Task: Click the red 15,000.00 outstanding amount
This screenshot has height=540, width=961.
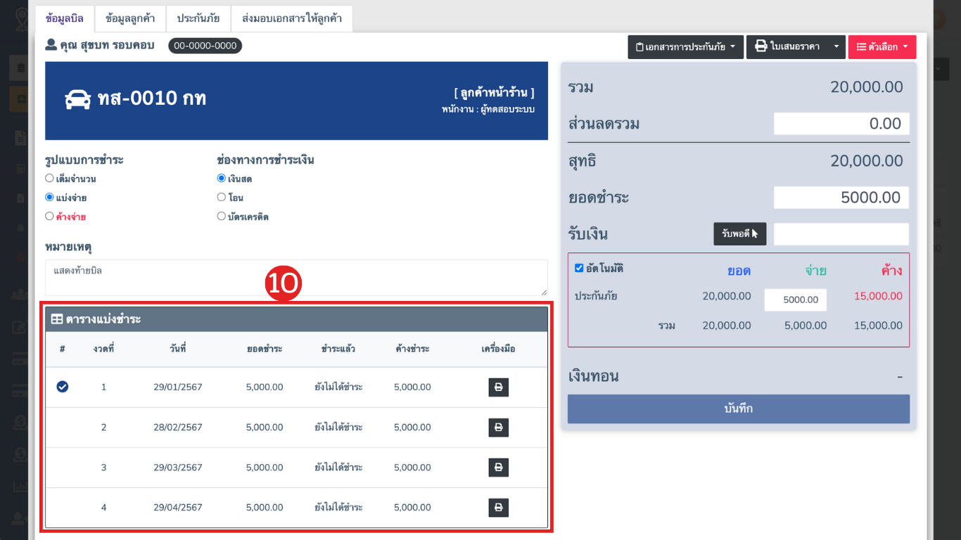Action: [878, 296]
